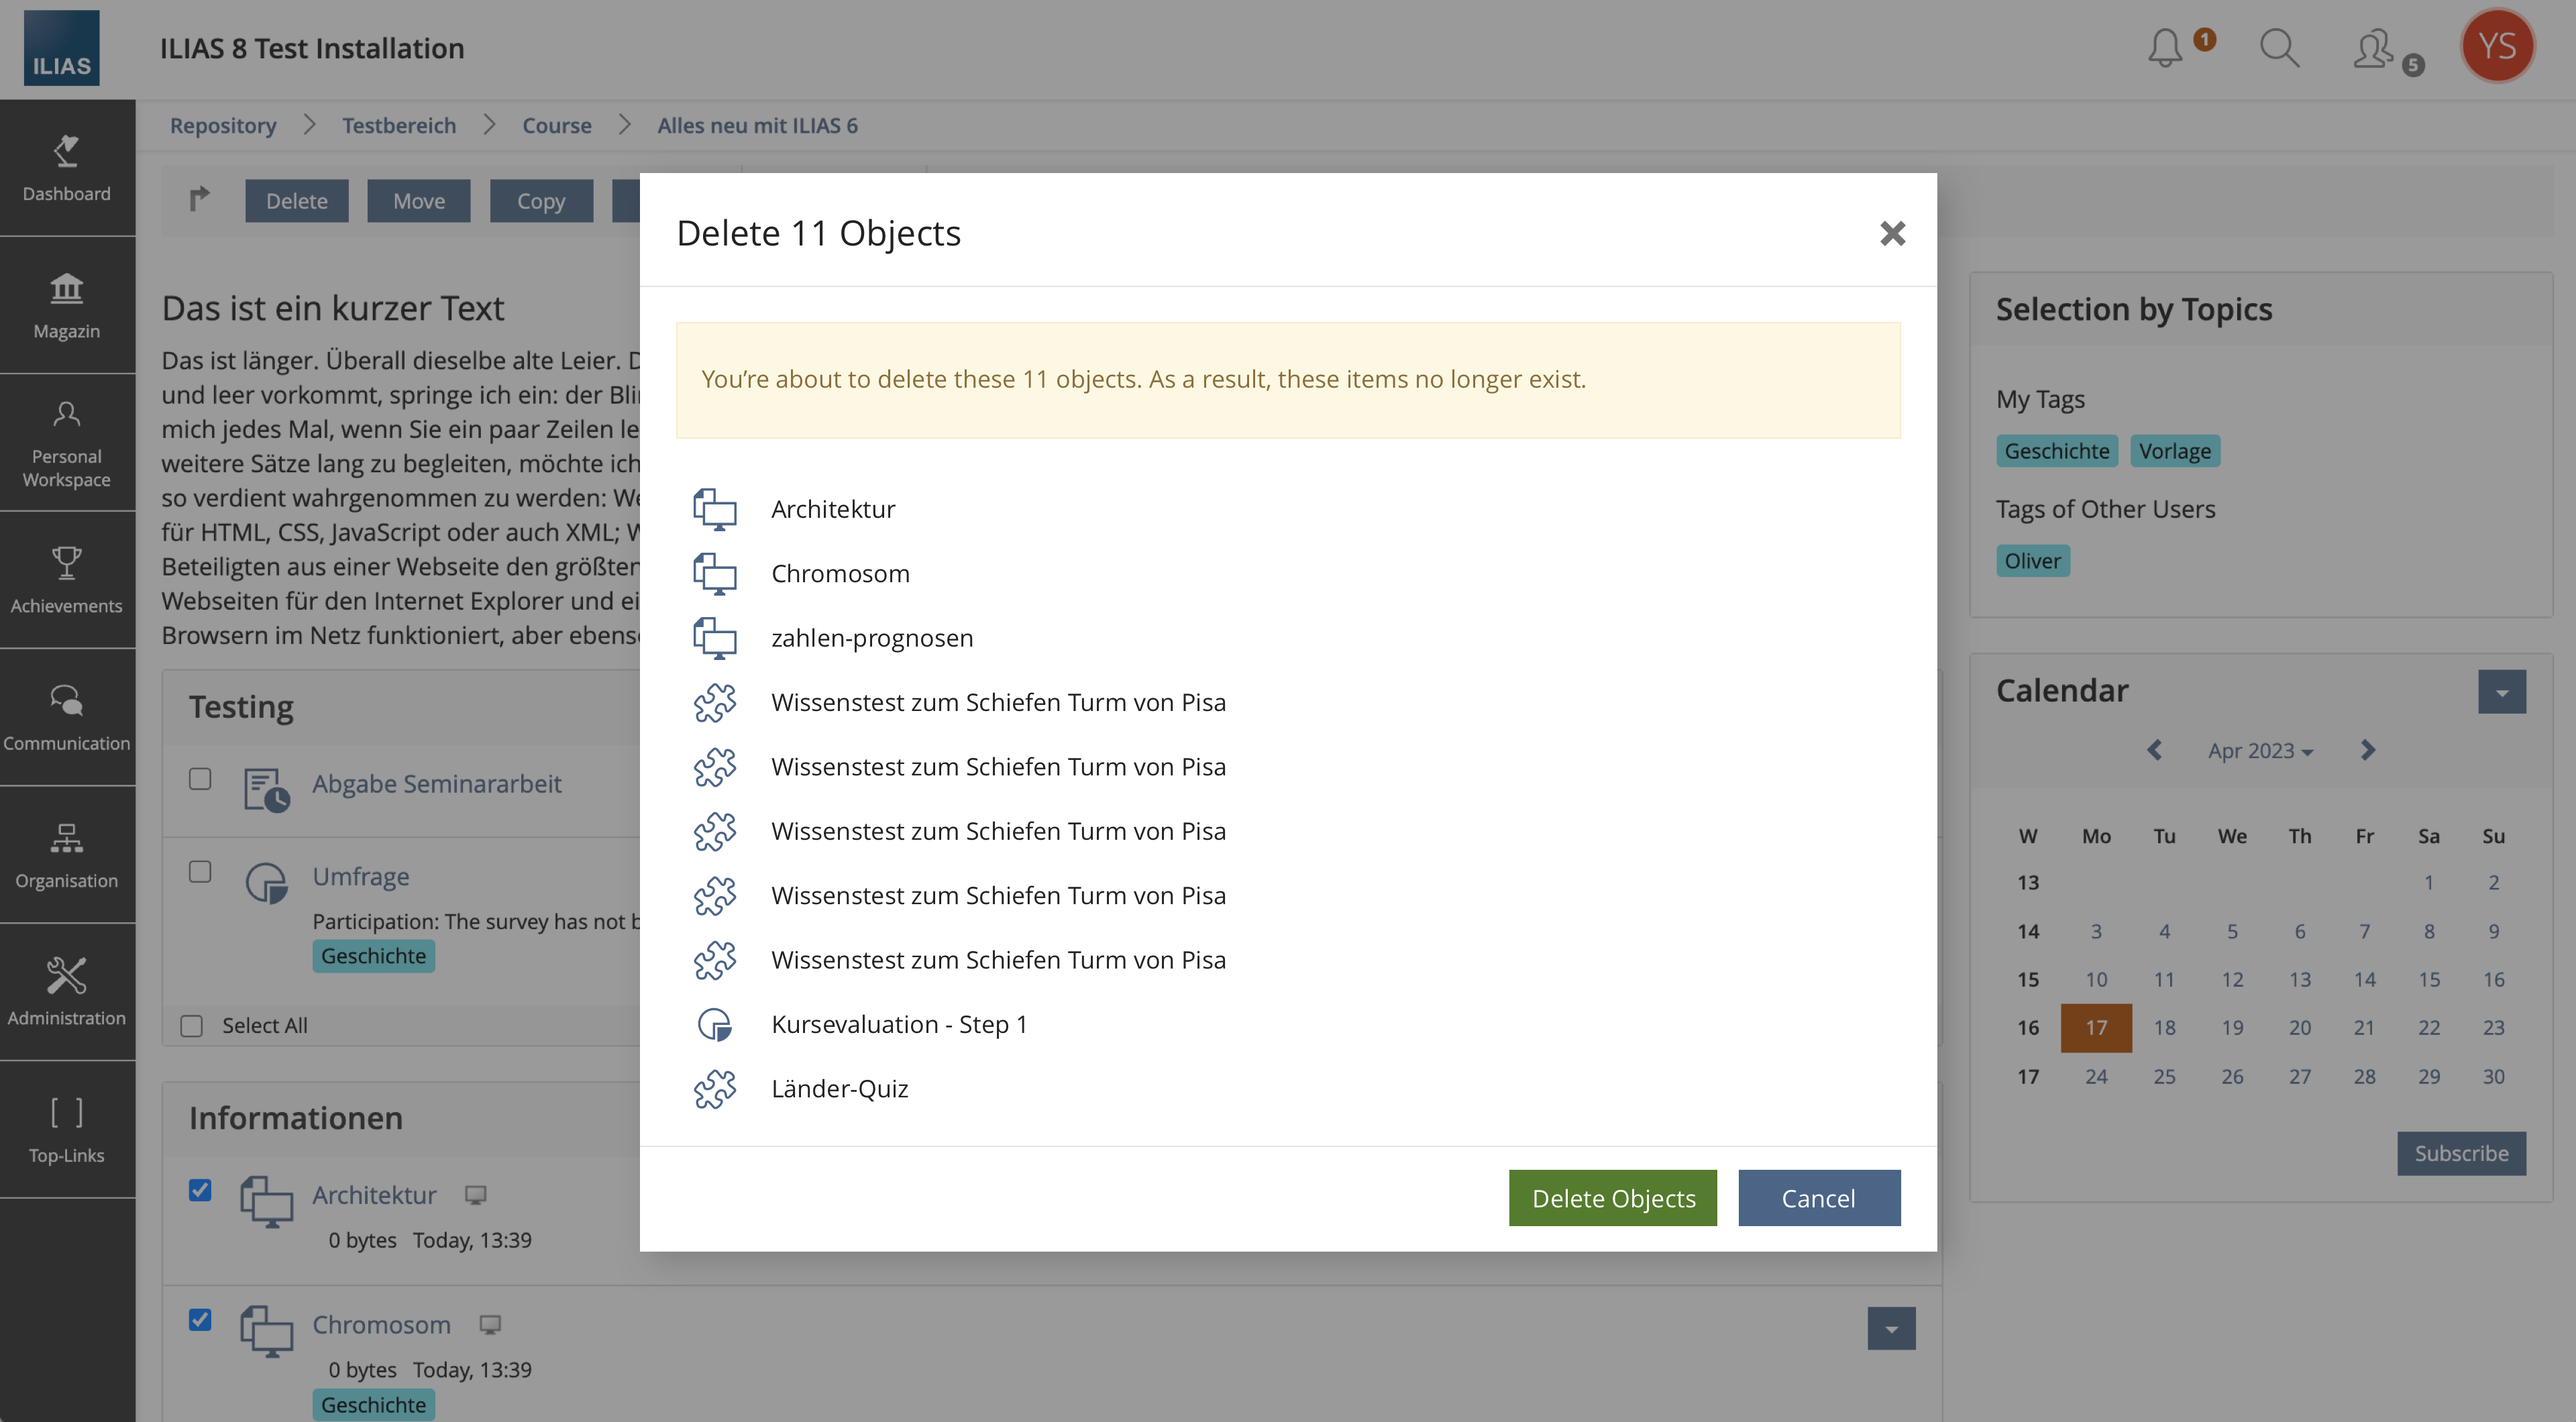Open the notifications bell icon
Image resolution: width=2576 pixels, height=1422 pixels.
pos(2165,47)
